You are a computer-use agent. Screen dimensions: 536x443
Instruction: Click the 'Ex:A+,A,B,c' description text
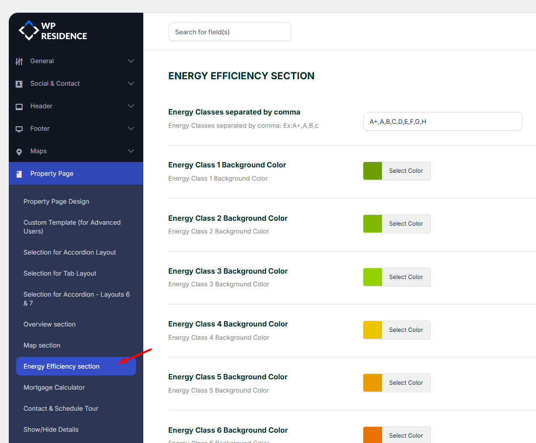[301, 125]
